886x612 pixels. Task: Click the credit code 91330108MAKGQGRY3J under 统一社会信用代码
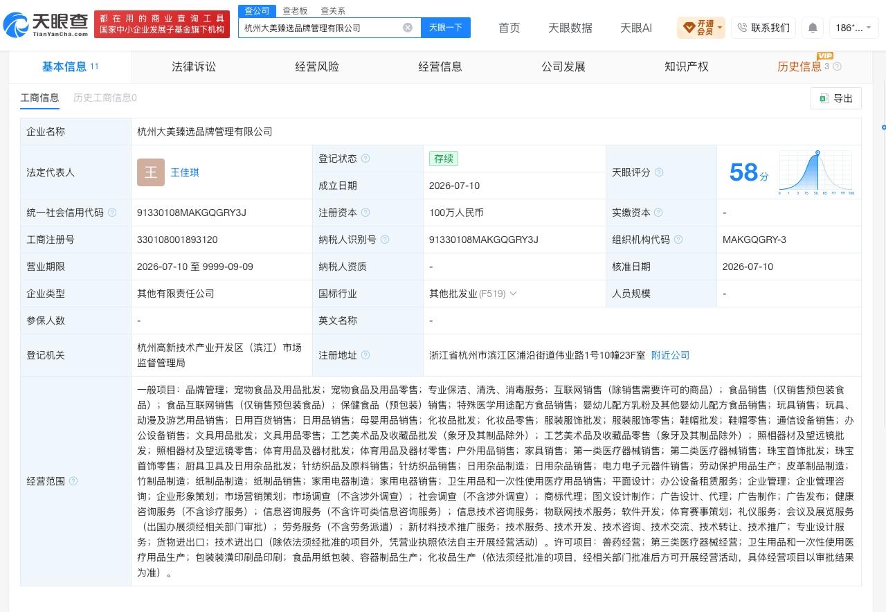click(192, 213)
